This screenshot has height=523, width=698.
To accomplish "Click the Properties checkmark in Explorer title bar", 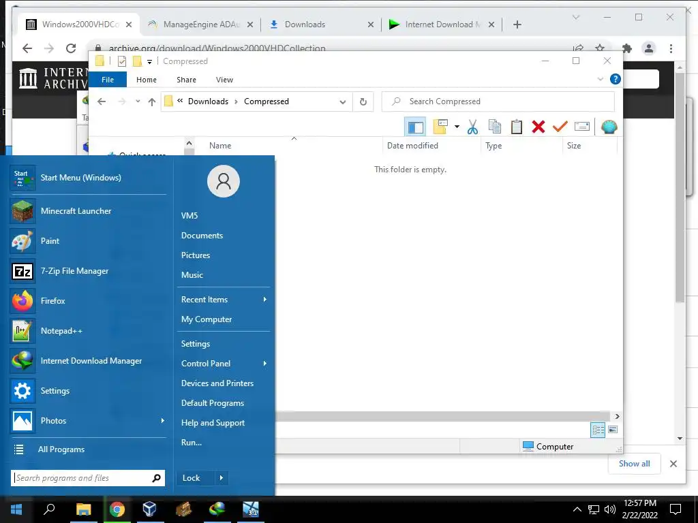I will (x=122, y=61).
